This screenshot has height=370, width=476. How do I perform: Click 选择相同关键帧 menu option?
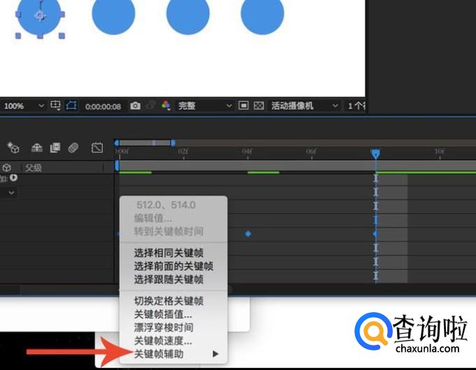168,253
